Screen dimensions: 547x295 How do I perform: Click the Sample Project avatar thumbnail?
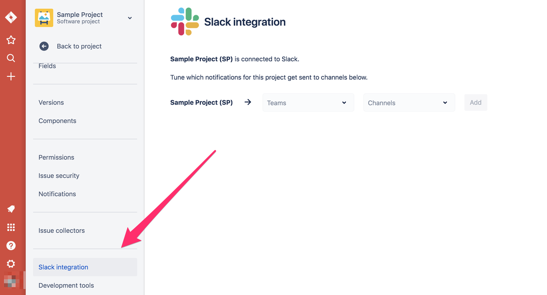click(x=44, y=18)
